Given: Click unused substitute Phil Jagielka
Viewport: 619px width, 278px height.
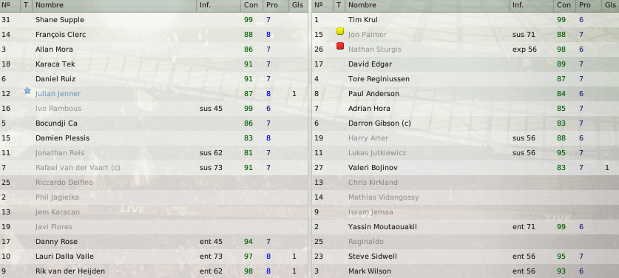Looking at the screenshot, I should 57,197.
